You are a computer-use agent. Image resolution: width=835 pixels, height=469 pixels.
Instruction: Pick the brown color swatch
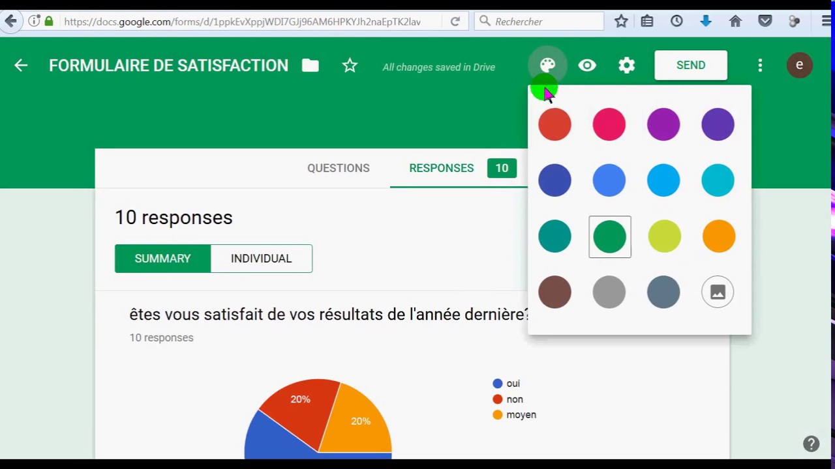point(554,292)
